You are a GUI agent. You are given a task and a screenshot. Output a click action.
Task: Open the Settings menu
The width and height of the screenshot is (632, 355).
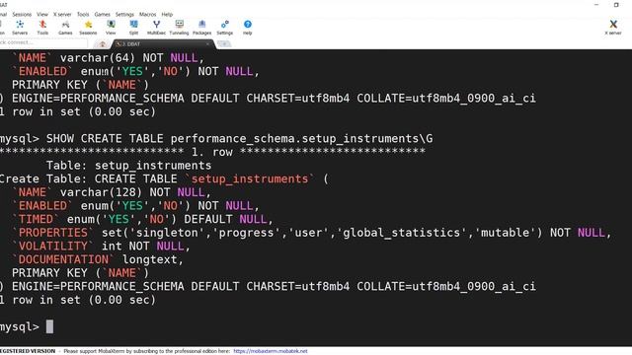coord(125,14)
